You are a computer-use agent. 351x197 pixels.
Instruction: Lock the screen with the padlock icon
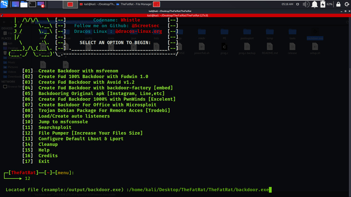click(339, 4)
